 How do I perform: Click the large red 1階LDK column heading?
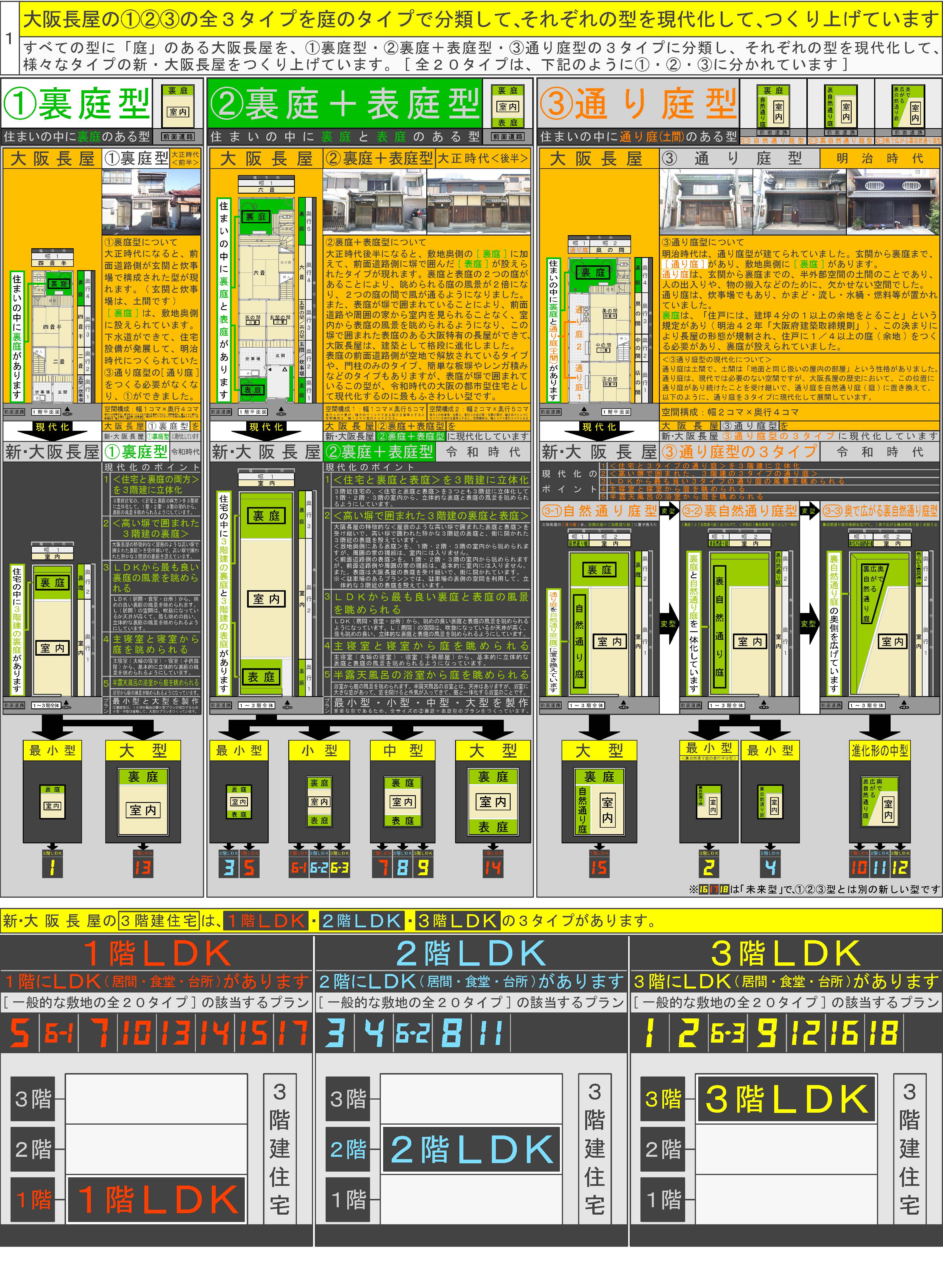tap(157, 953)
